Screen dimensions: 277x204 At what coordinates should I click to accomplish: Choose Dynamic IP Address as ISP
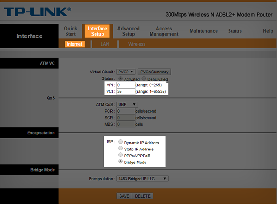click(x=120, y=142)
